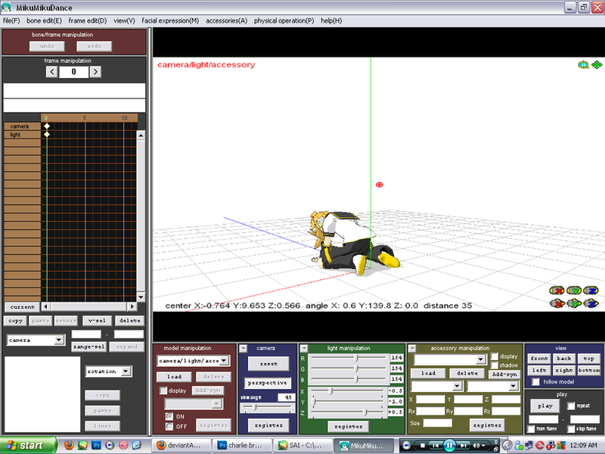Viewport: 605px width, 454px height.
Task: Enable accessory shadow checkbox
Action: [x=495, y=365]
